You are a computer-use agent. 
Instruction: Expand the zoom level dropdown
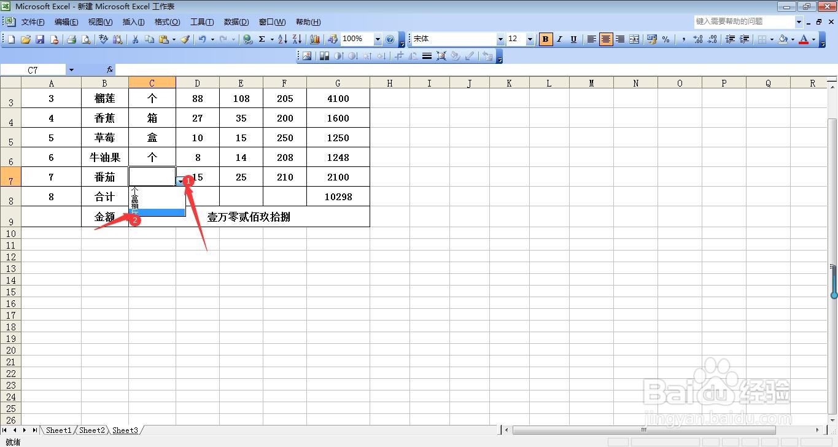378,39
